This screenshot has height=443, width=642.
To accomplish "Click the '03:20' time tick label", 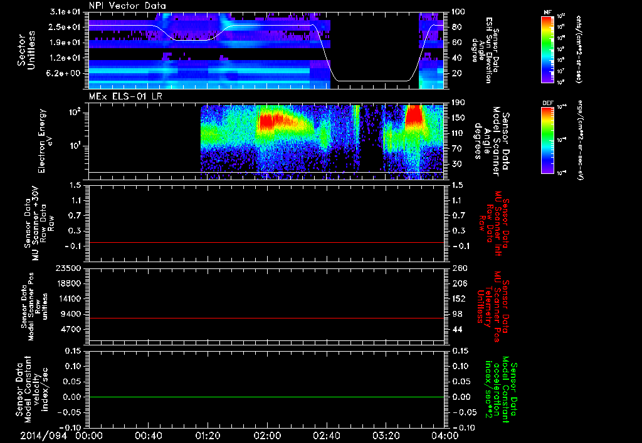I will click(x=386, y=435).
